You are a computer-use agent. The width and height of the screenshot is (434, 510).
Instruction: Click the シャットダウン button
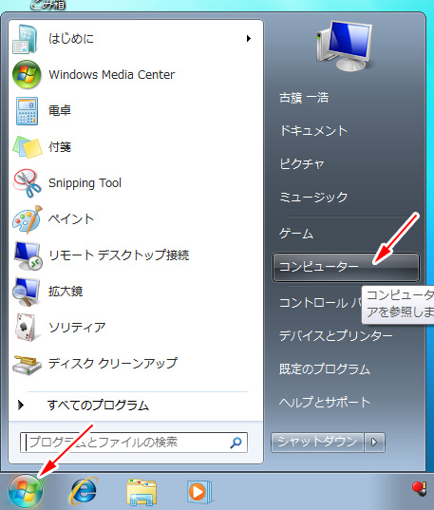click(317, 442)
